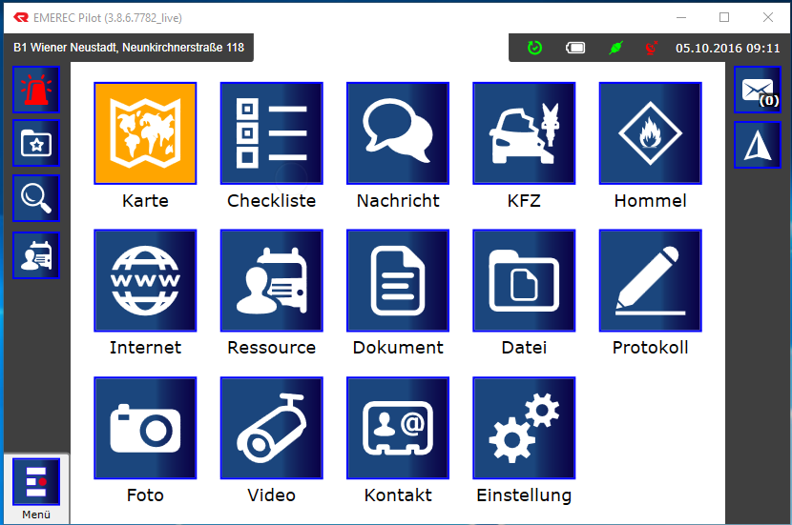Open the Karte map tile

coord(145,133)
